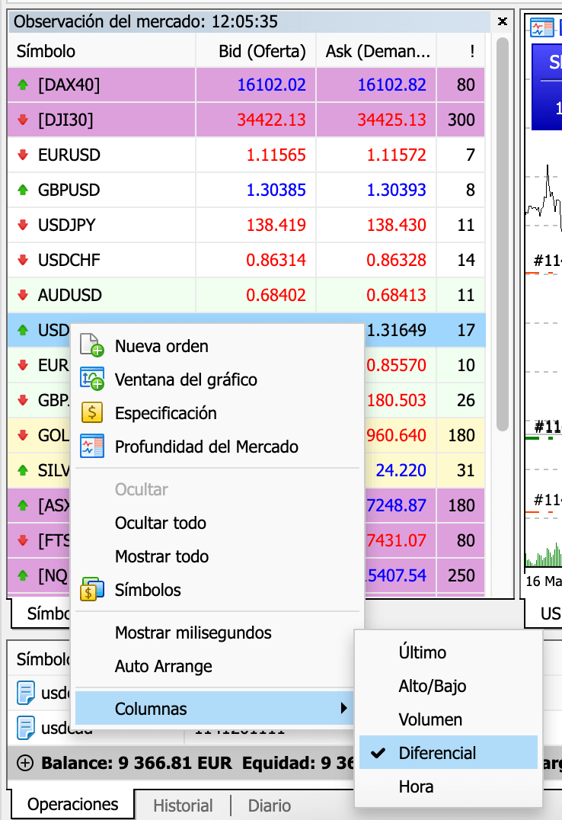Click the Profundidad del Mercado icon
Screen dimensions: 562x820
[92, 446]
